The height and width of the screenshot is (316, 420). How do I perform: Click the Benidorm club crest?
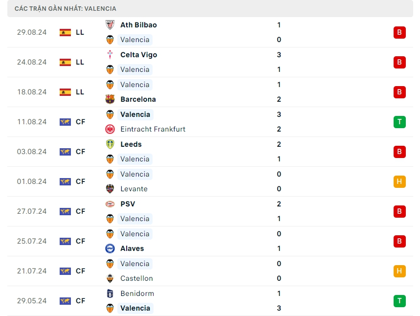(x=110, y=293)
